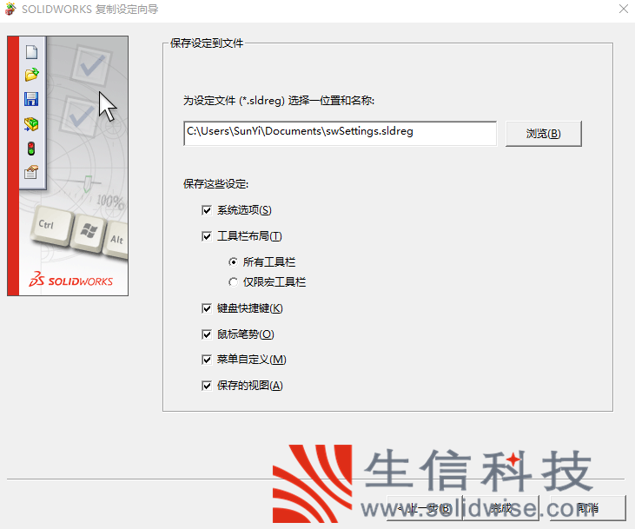Toggle the 菜单自定义(M) checkbox
Image resolution: width=635 pixels, height=529 pixels.
coord(207,360)
